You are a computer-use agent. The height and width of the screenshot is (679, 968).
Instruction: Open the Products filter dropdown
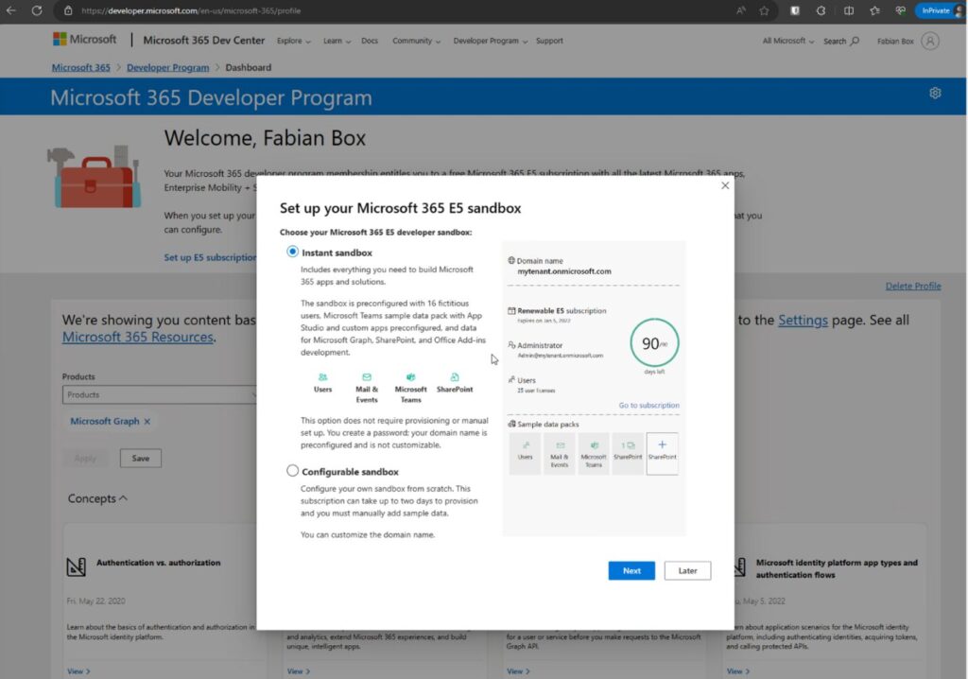point(159,392)
